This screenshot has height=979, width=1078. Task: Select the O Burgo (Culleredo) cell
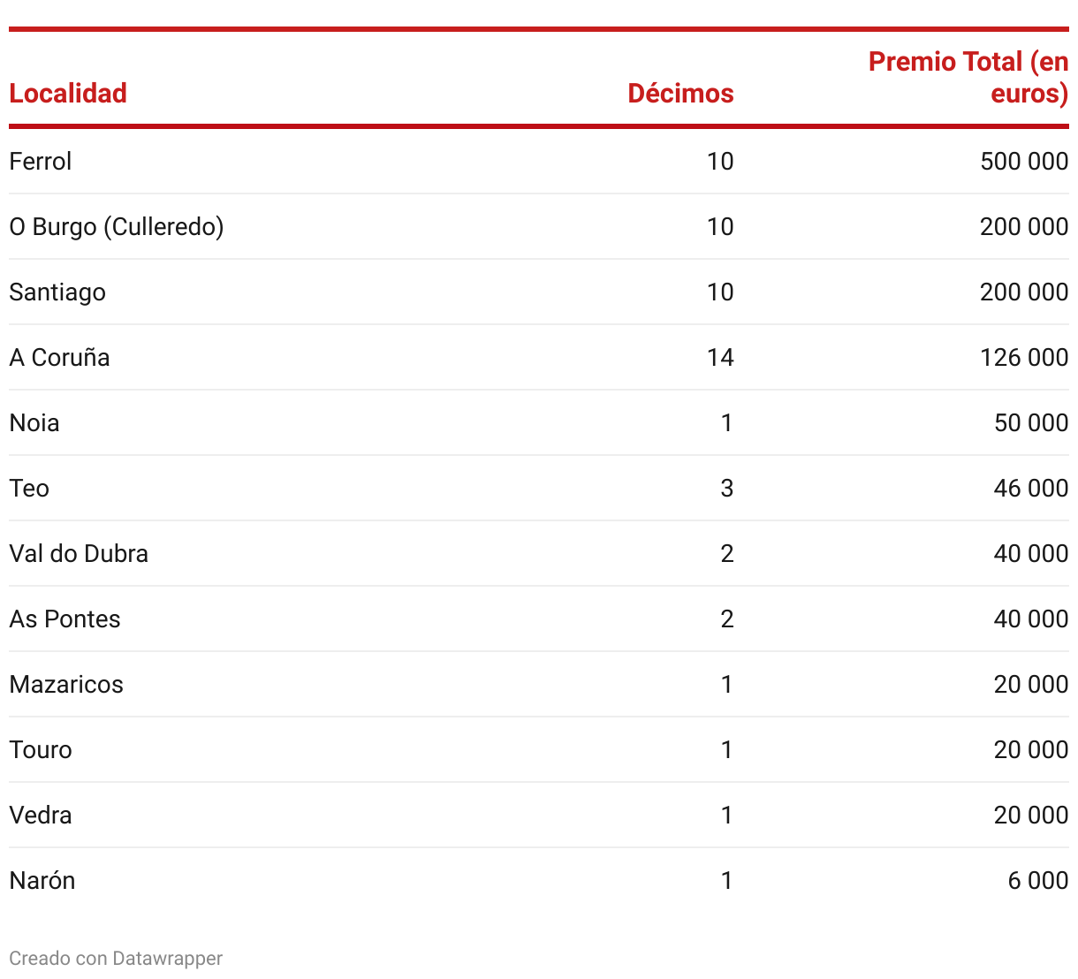(117, 226)
